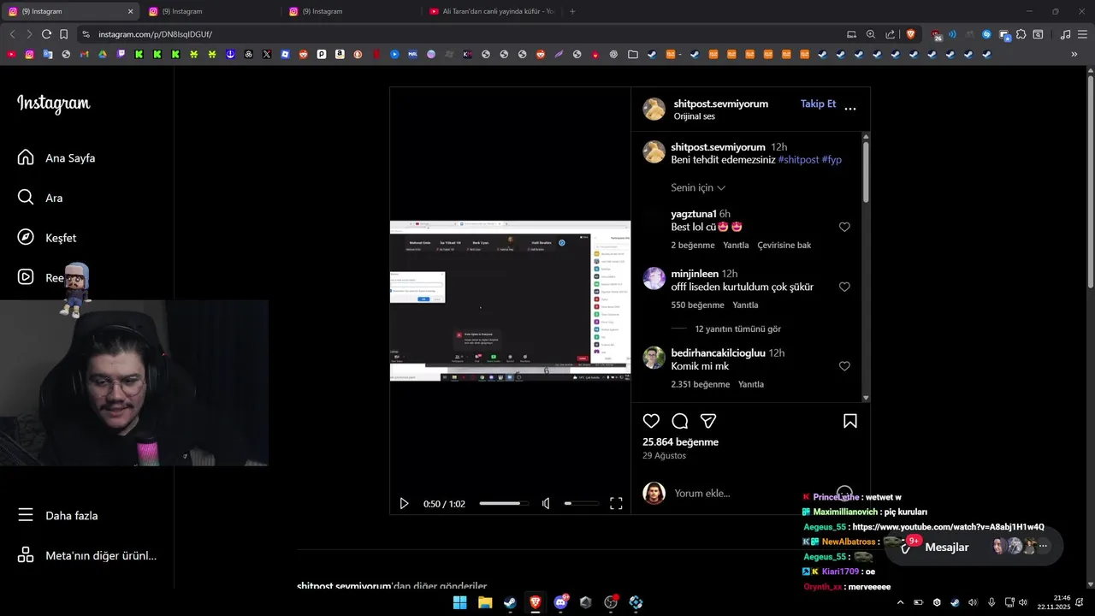Open the X bookmark in bookmarks bar
The width and height of the screenshot is (1095, 616).
pos(267,54)
